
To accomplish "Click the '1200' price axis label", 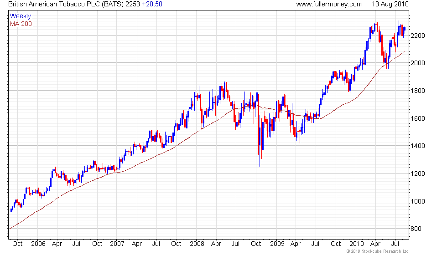I will pos(418,173).
